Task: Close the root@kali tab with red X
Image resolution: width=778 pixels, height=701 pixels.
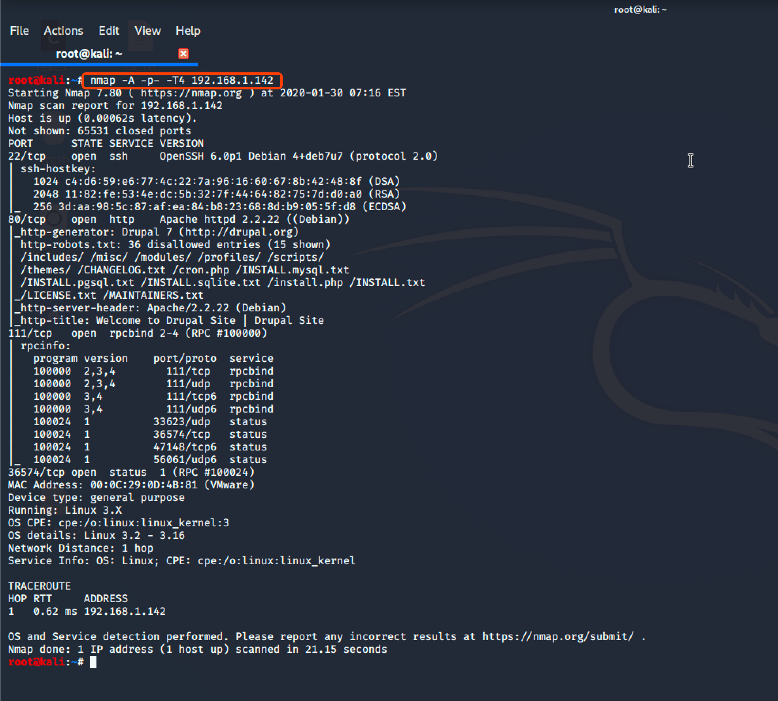Action: tap(183, 54)
